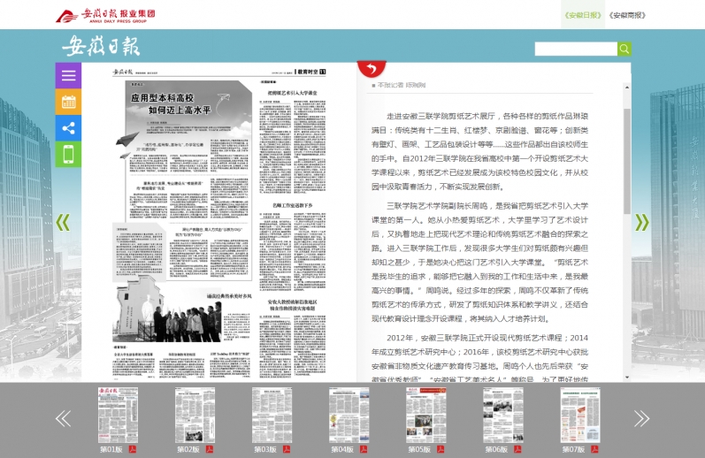The image size is (705, 458).
Task: Open the purple hamburger menu icon
Action: 68,75
